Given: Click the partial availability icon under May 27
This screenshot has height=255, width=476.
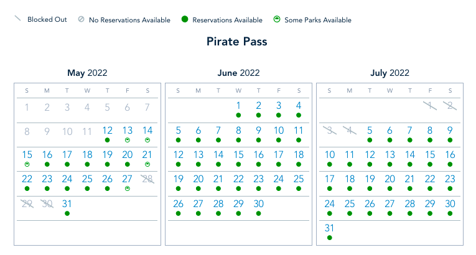Looking at the screenshot, I should [128, 188].
